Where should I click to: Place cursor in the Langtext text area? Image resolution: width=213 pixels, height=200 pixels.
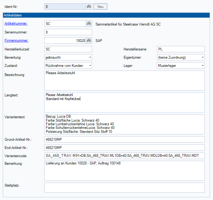point(124,102)
